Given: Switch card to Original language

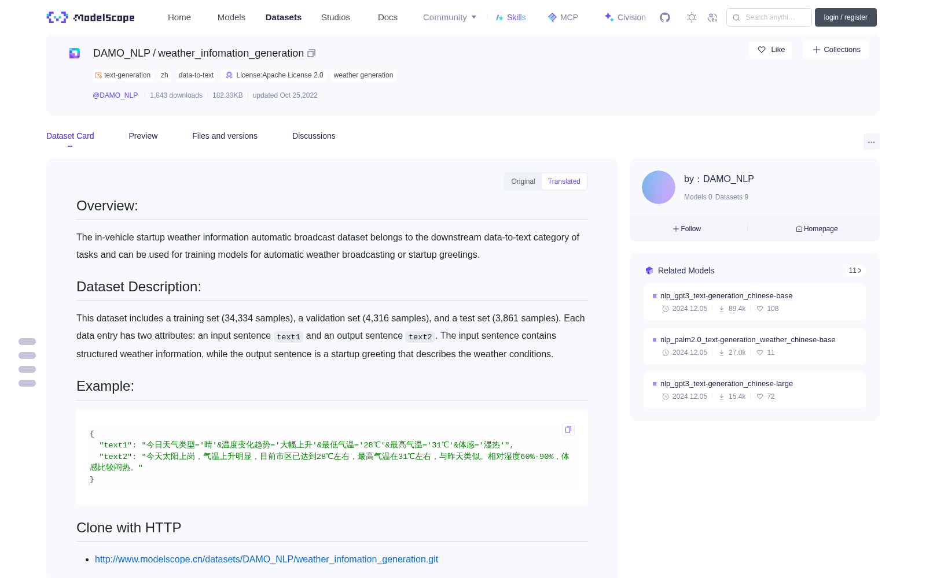Looking at the screenshot, I should pos(523,181).
